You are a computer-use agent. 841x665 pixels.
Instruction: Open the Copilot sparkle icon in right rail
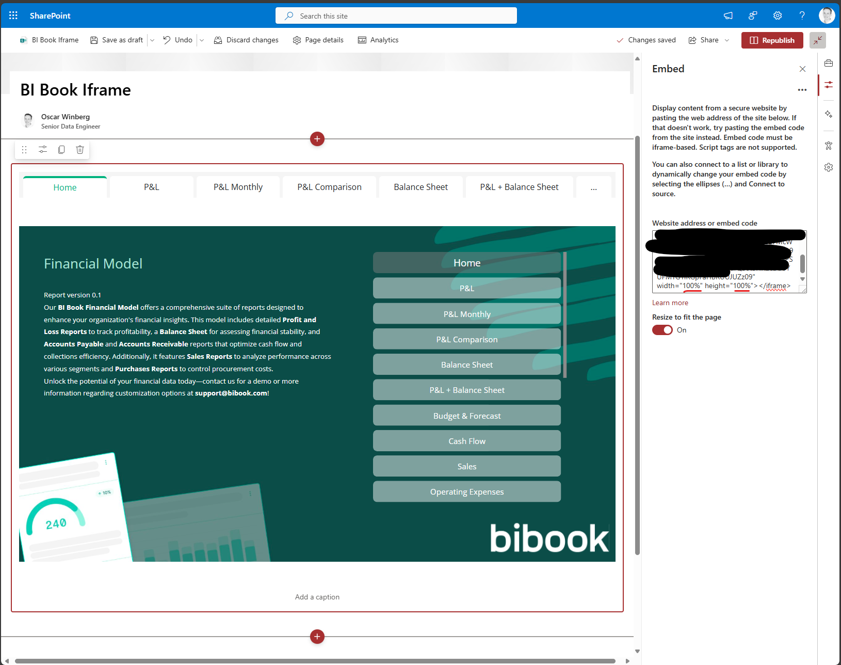coord(829,114)
